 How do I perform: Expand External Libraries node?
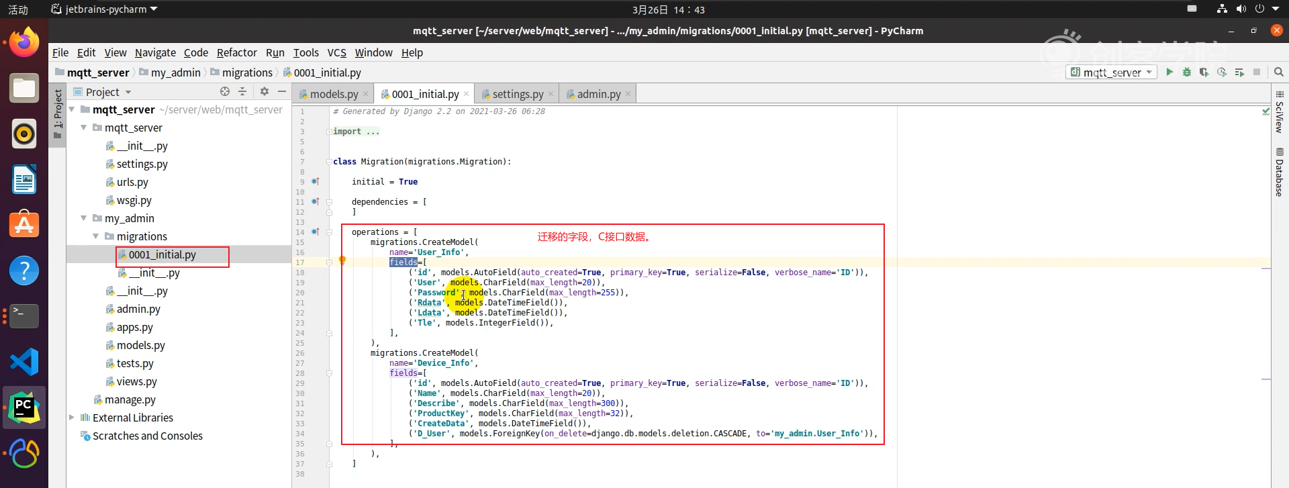coord(72,418)
